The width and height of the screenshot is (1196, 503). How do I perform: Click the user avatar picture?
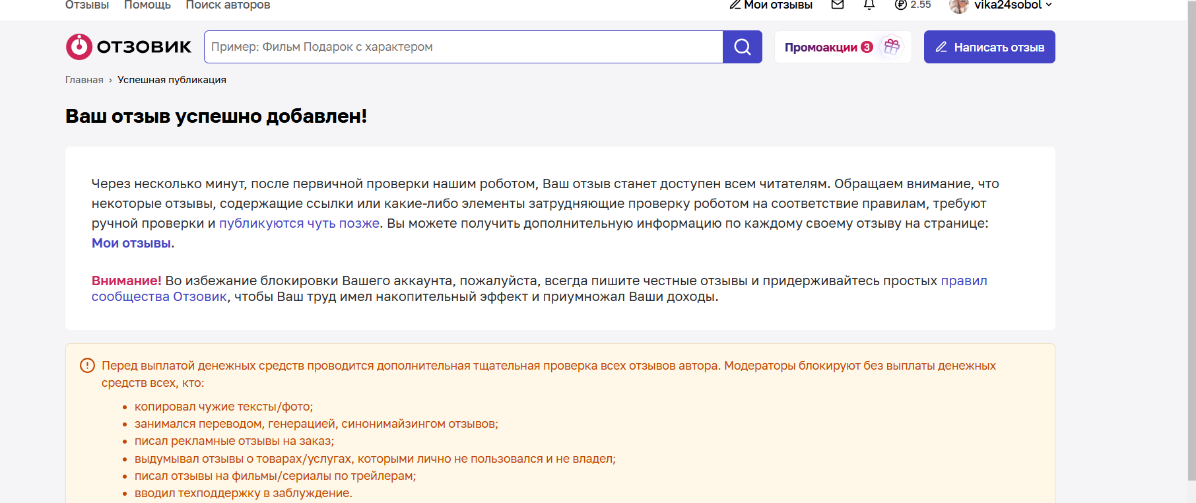pyautogui.click(x=958, y=5)
